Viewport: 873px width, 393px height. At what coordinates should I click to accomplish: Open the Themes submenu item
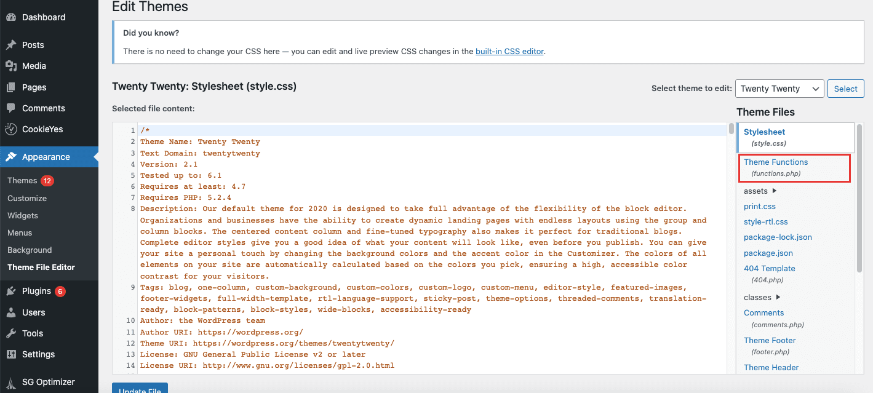point(22,181)
